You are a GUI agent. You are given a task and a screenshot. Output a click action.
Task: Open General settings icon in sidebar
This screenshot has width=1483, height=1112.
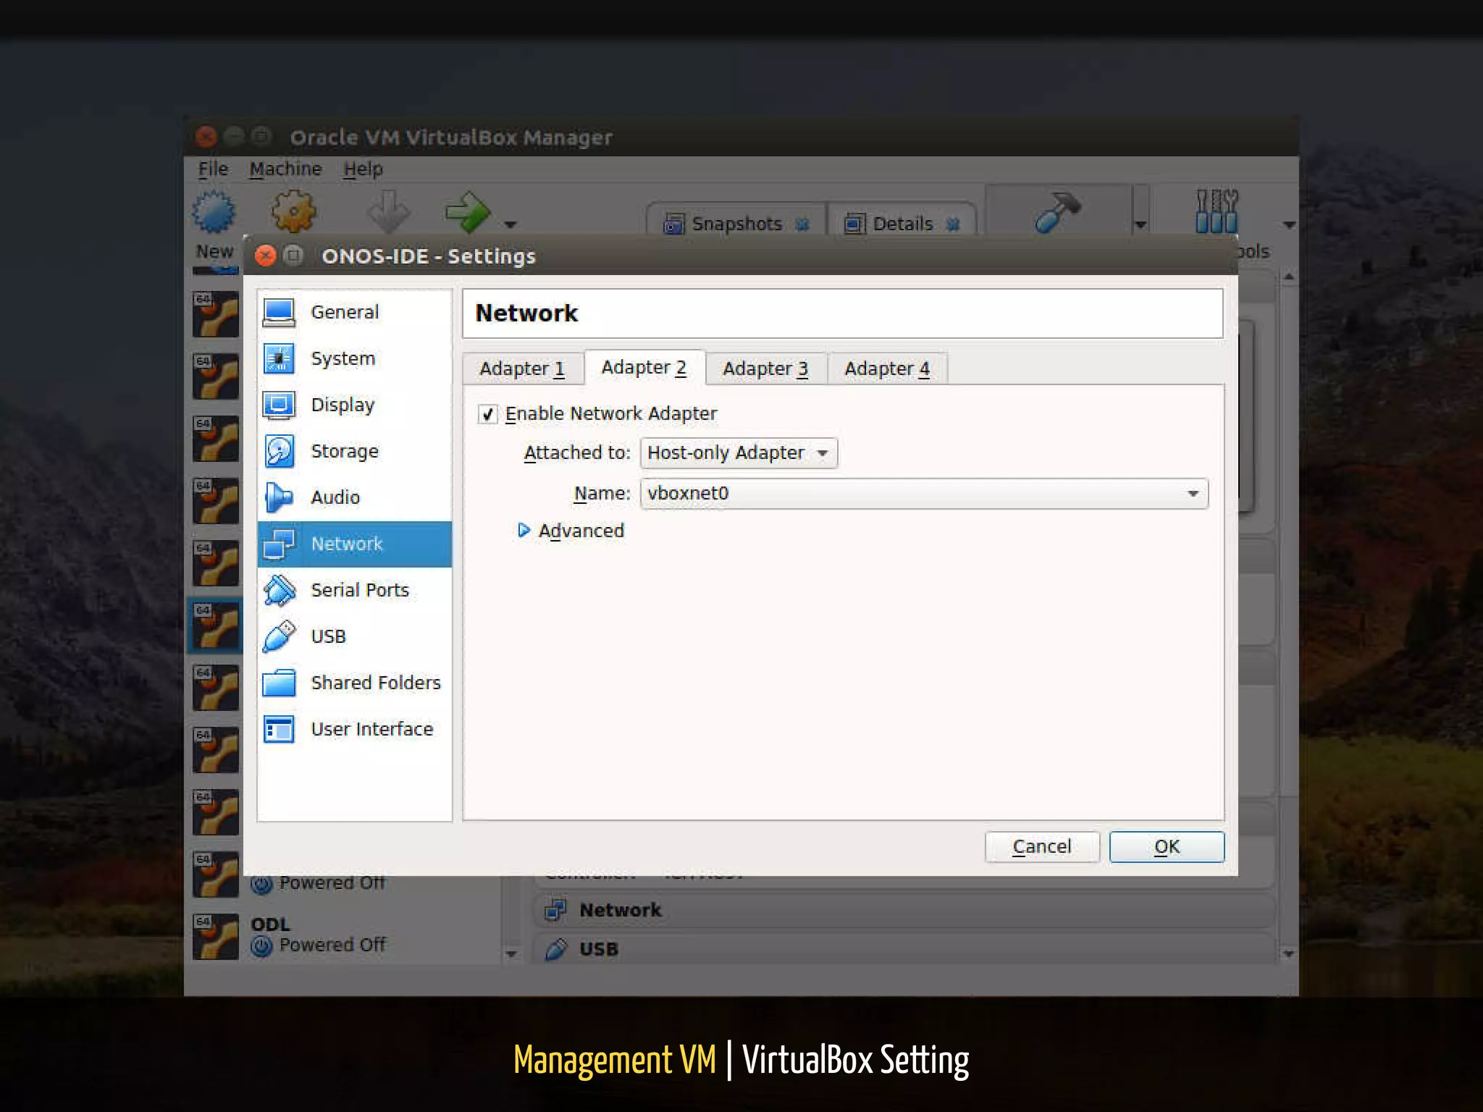pyautogui.click(x=279, y=313)
